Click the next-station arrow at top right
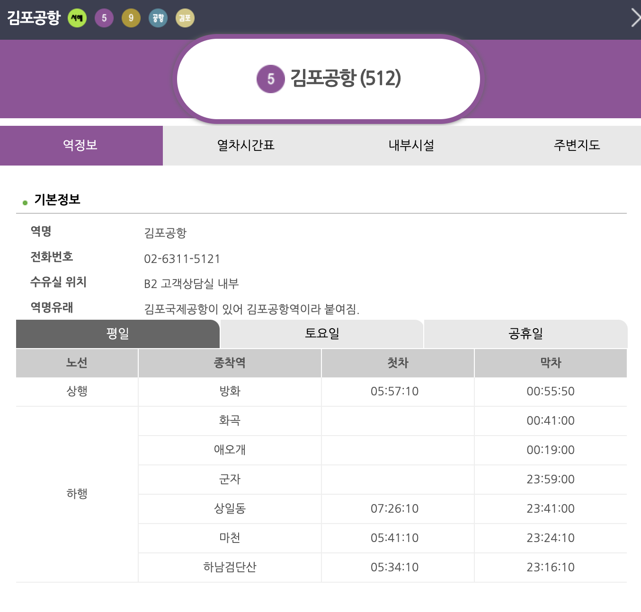641x612 pixels. click(636, 18)
